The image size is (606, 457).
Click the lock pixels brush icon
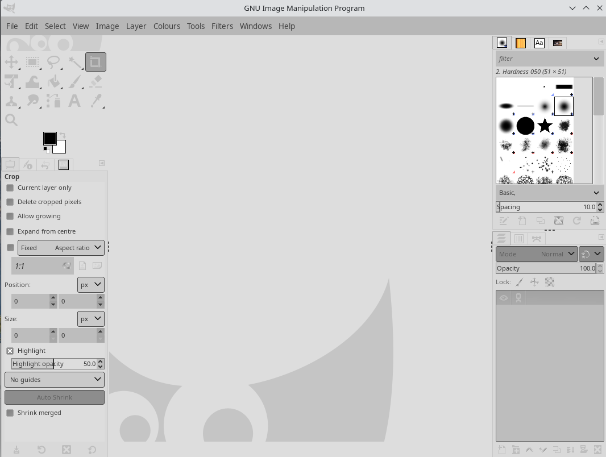click(520, 282)
